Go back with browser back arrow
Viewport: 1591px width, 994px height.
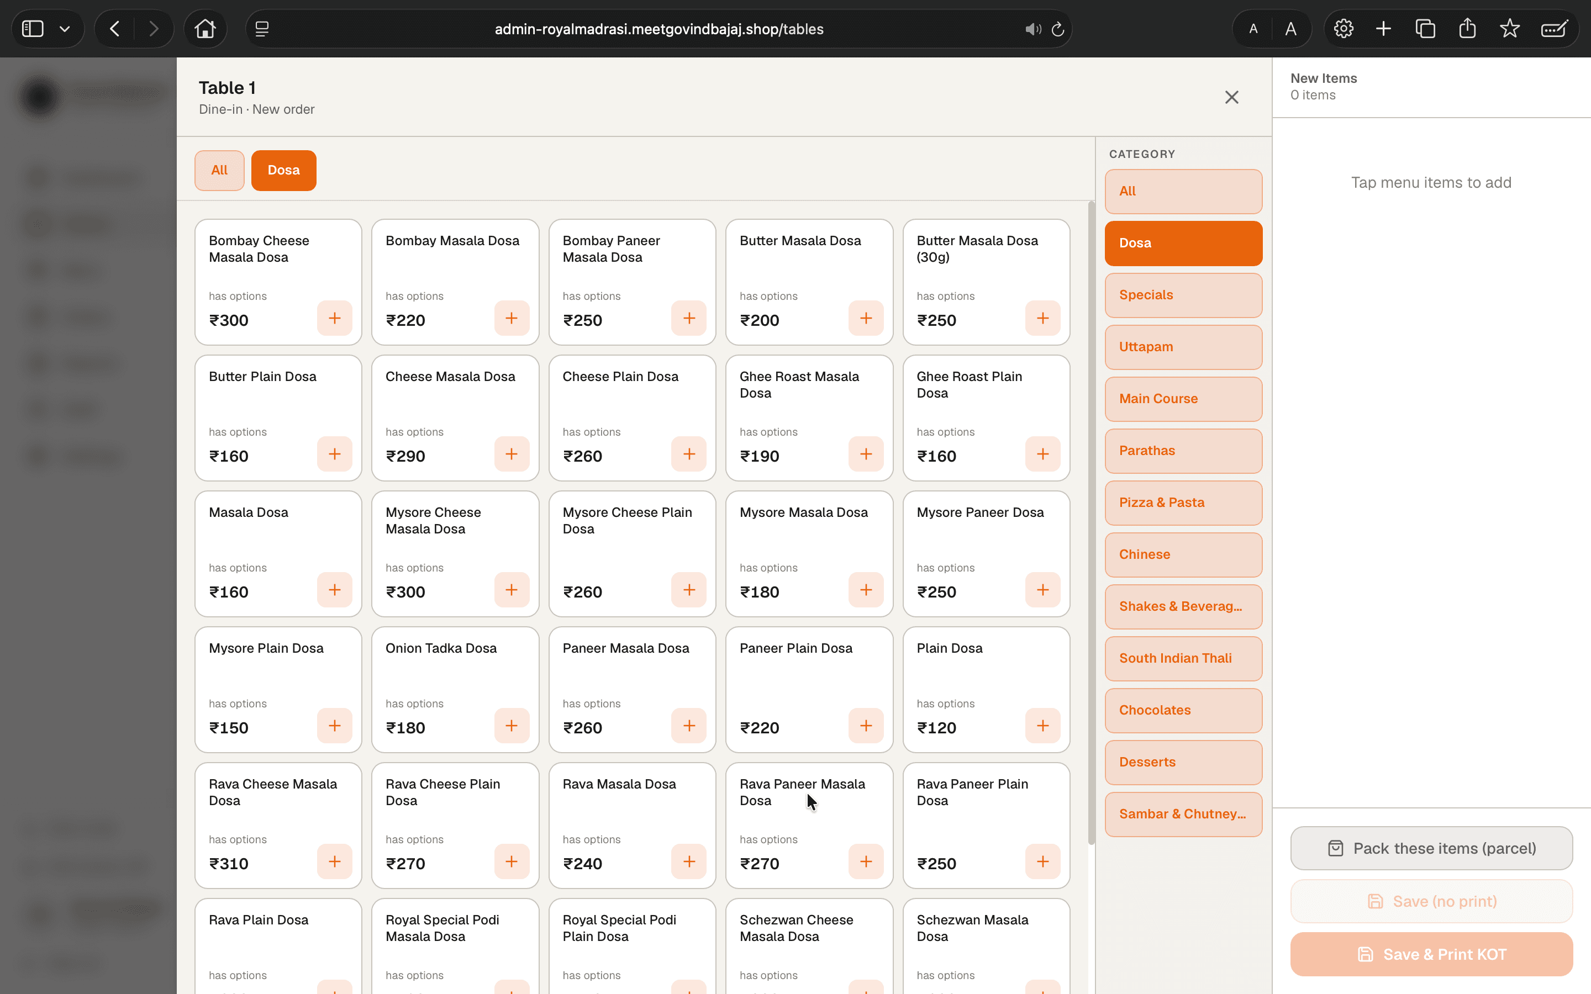[x=114, y=29]
